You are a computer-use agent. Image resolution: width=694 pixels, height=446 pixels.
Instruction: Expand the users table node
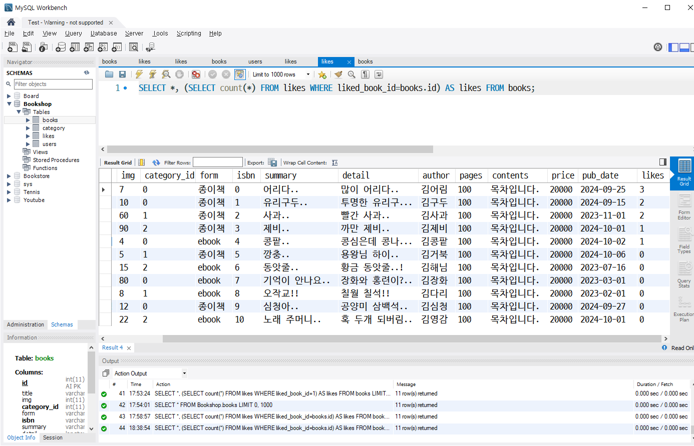tap(28, 144)
